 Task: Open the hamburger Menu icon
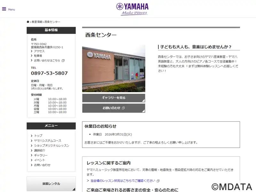[x=4, y=9]
